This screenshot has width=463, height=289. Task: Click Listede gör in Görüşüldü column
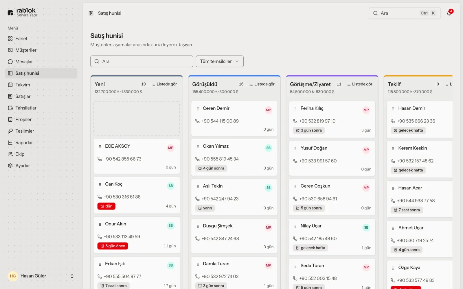(262, 84)
